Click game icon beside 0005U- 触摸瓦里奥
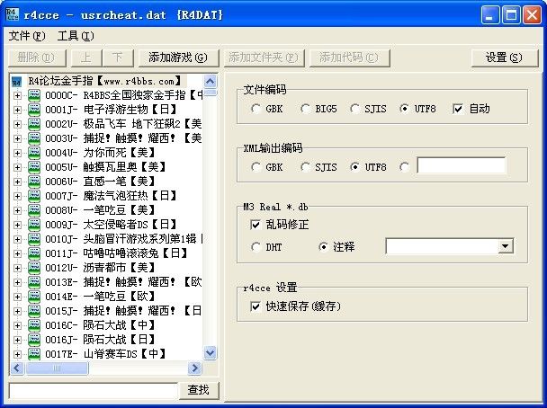Viewport: 547px width, 408px height. click(34, 167)
